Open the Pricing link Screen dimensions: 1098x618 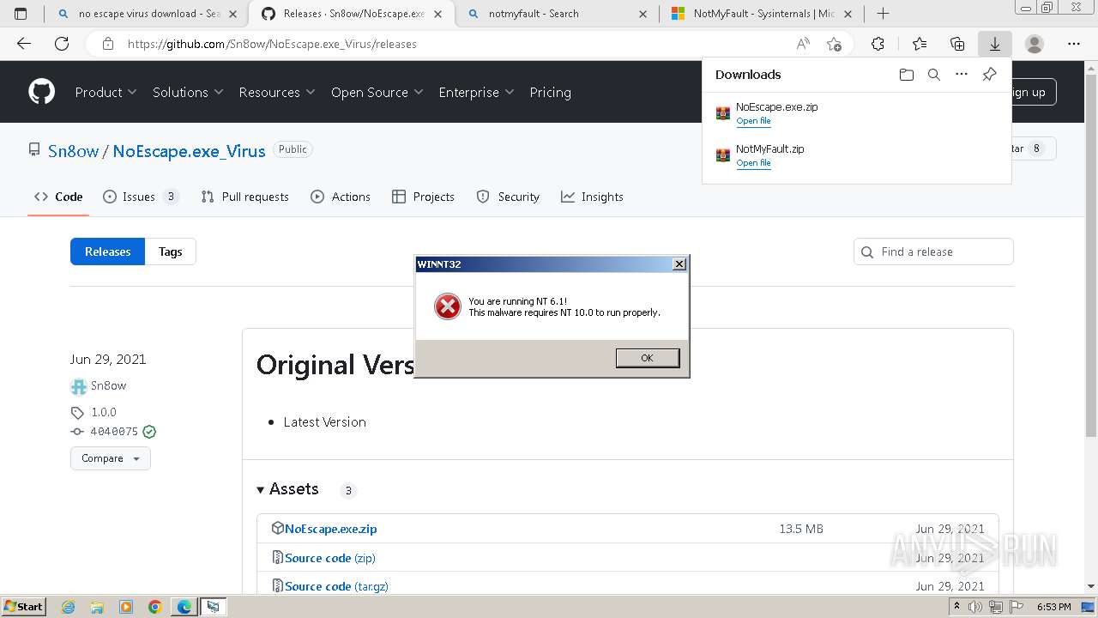pos(550,92)
